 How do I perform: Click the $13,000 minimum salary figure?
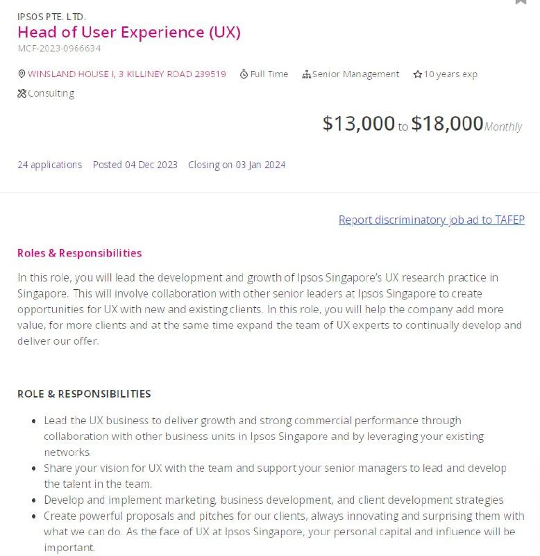(x=358, y=124)
